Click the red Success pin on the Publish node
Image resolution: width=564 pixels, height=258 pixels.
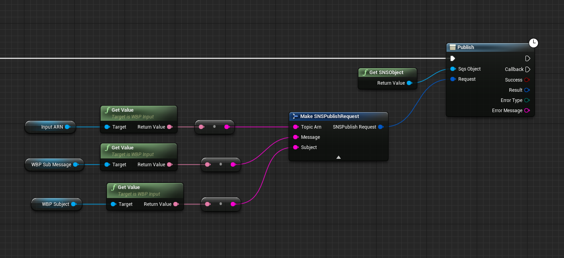[527, 80]
